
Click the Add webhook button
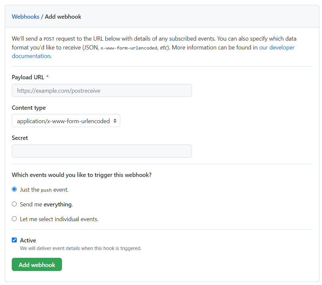pyautogui.click(x=37, y=264)
